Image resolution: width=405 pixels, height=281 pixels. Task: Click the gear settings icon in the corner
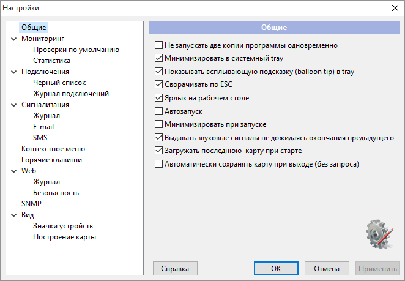[x=380, y=234]
